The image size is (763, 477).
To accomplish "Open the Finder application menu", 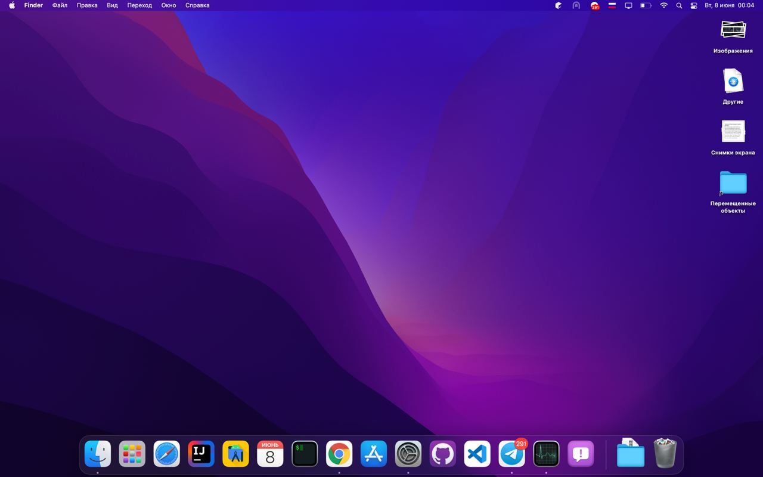I will (33, 5).
